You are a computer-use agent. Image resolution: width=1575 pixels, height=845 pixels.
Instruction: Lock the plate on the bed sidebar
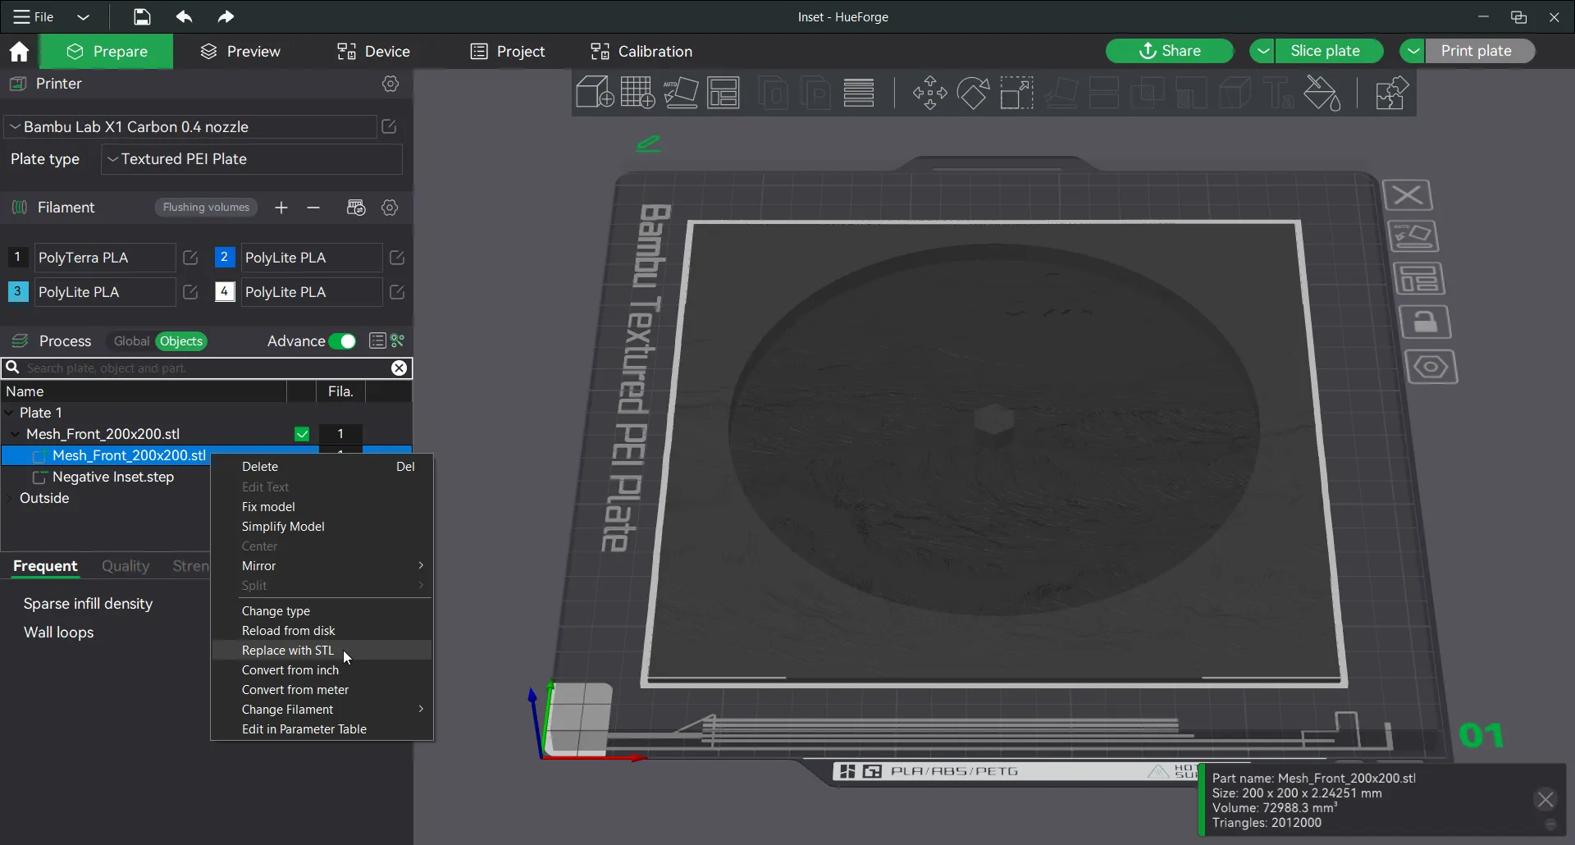tap(1425, 322)
